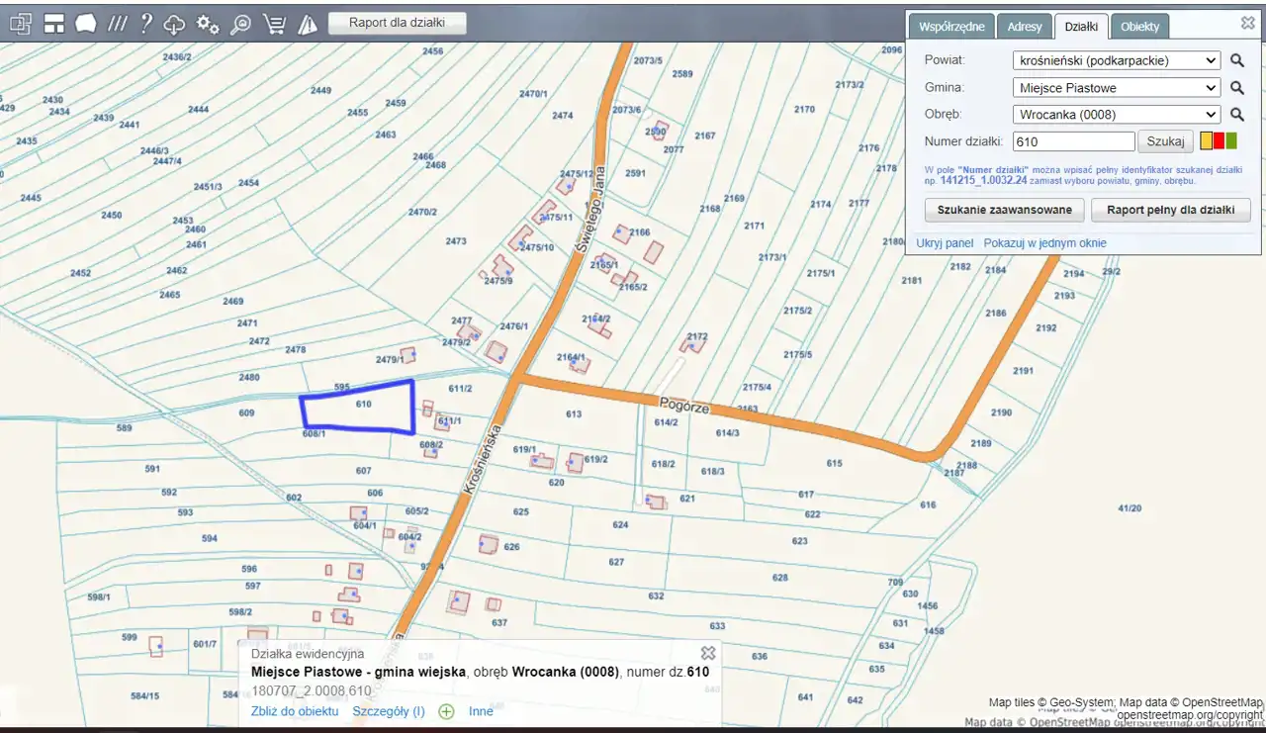Open settings via the double gears icon

[208, 25]
